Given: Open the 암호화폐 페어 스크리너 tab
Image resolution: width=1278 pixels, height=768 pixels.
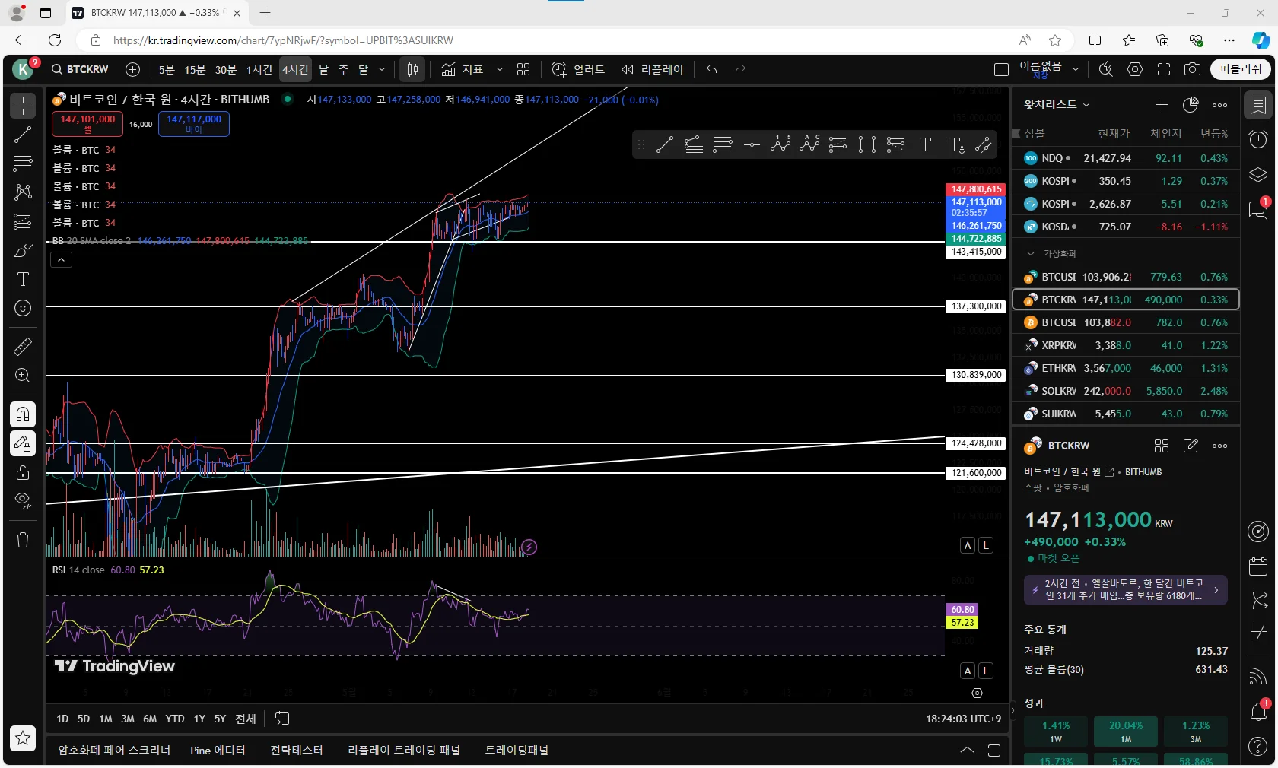Looking at the screenshot, I should [114, 750].
